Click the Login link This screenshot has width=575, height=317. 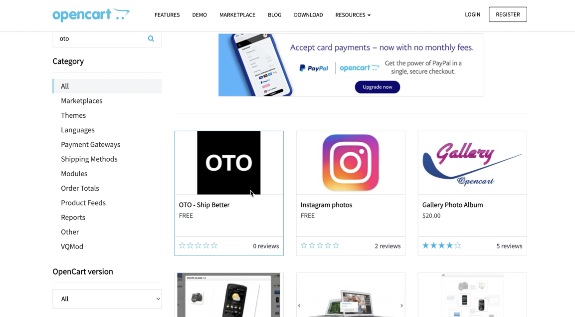tap(472, 14)
